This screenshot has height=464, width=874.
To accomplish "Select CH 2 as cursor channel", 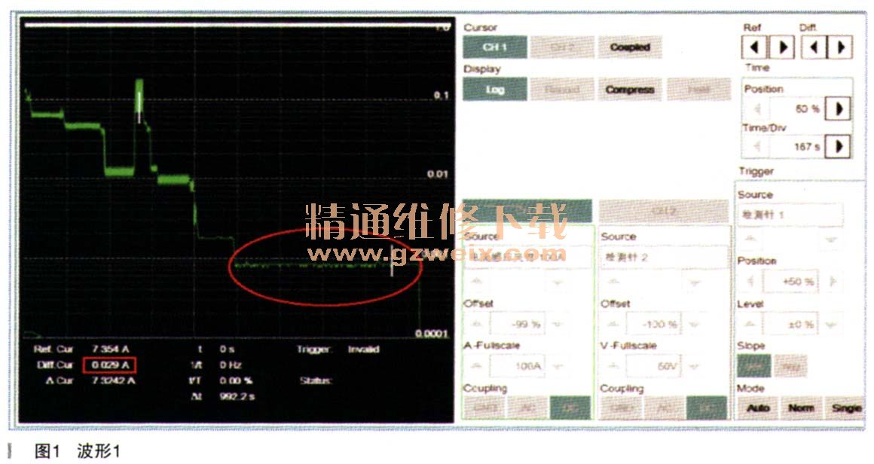I will point(562,47).
